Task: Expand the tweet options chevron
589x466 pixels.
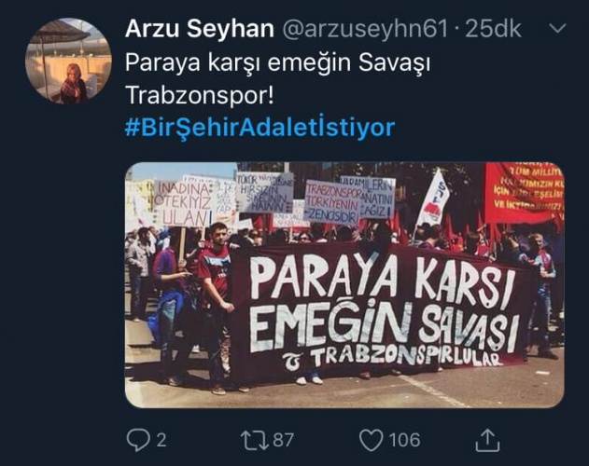Action: coord(557,28)
